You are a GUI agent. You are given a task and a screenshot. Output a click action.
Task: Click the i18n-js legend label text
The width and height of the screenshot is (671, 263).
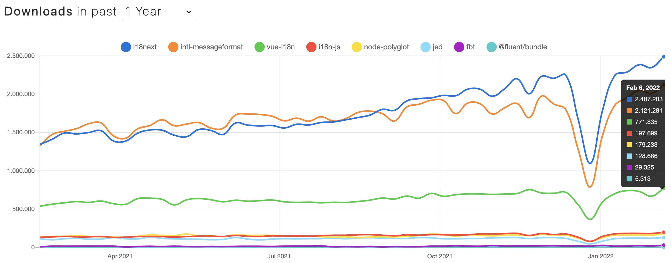(329, 47)
